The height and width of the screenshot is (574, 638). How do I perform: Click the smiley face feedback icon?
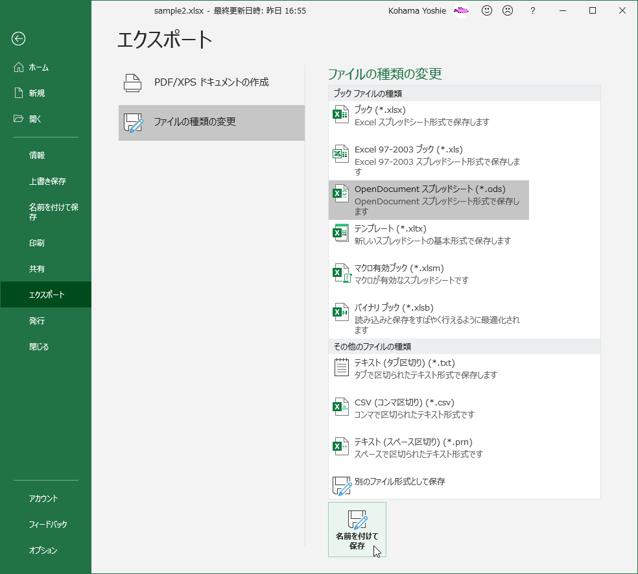[x=487, y=10]
